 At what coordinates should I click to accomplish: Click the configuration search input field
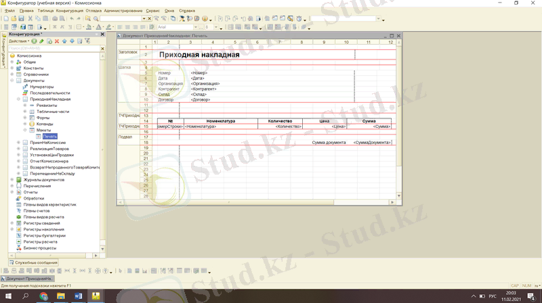coord(51,48)
